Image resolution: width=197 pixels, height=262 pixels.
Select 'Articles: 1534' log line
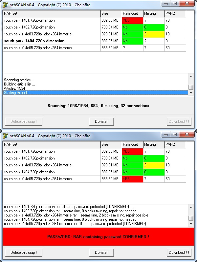pos(96,88)
